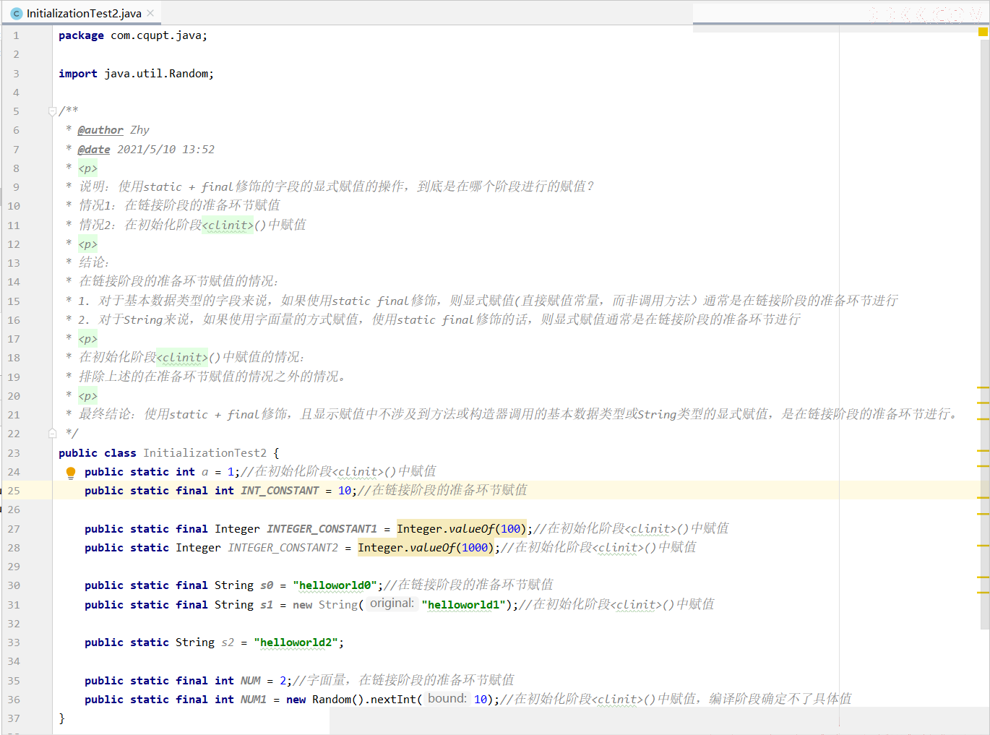Click the NUM1 field name
The image size is (990, 735).
point(254,700)
